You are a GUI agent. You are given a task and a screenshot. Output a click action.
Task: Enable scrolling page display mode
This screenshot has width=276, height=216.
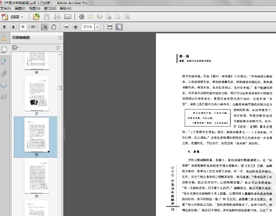pyautogui.click(x=110, y=27)
